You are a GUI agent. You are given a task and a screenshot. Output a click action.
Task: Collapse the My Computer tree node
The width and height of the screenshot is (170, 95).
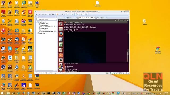tap(37, 22)
